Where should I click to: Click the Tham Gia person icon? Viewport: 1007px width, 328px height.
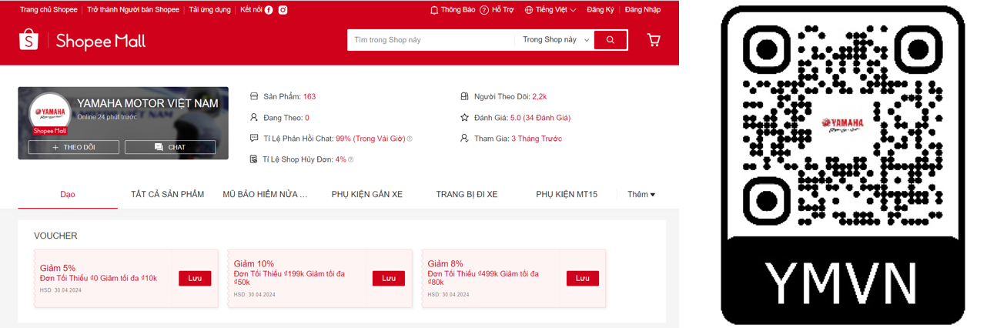(x=464, y=139)
